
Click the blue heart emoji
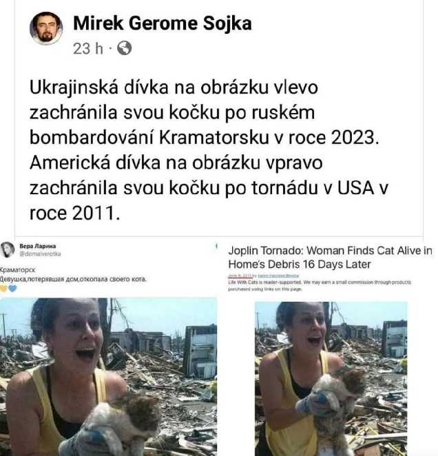pyautogui.click(x=12, y=289)
